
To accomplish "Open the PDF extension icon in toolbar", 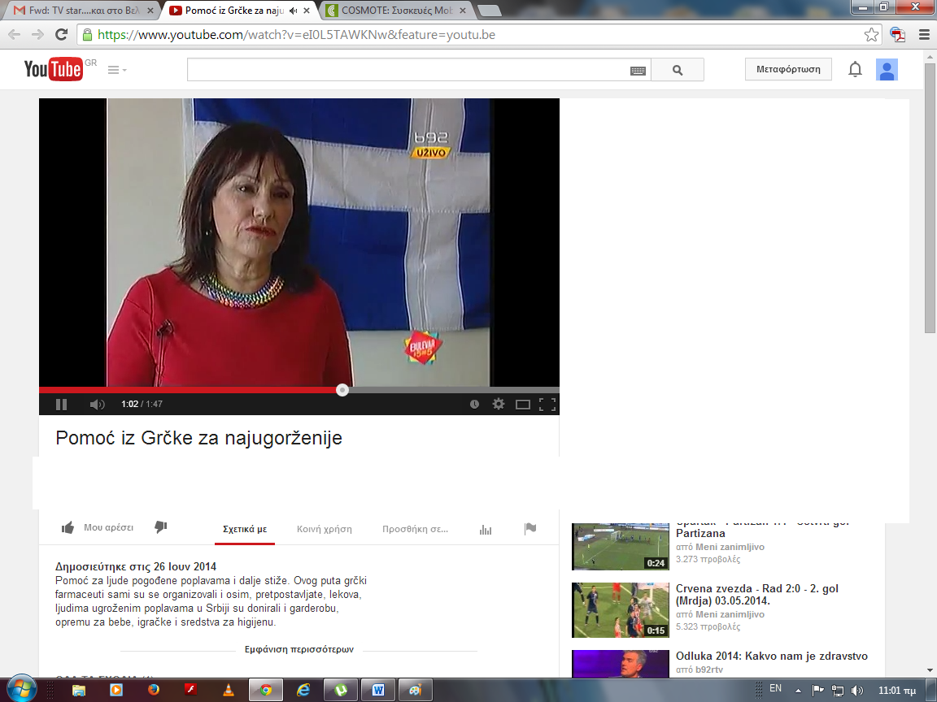I will pyautogui.click(x=897, y=35).
